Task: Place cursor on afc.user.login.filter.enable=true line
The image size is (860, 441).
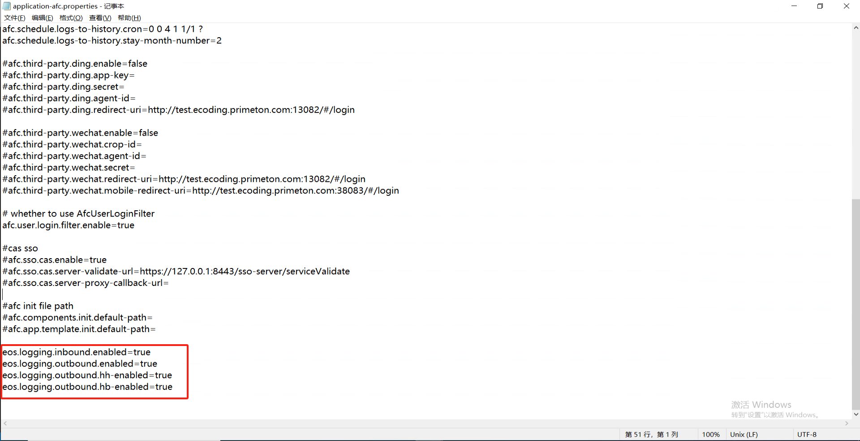Action: [68, 225]
